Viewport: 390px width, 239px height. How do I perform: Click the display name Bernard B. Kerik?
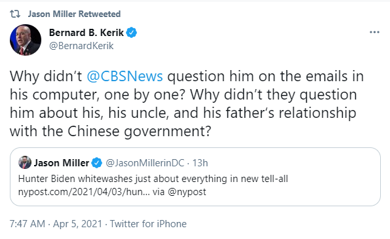(86, 33)
